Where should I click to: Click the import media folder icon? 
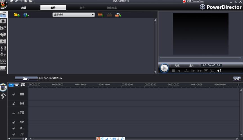click(x=16, y=15)
